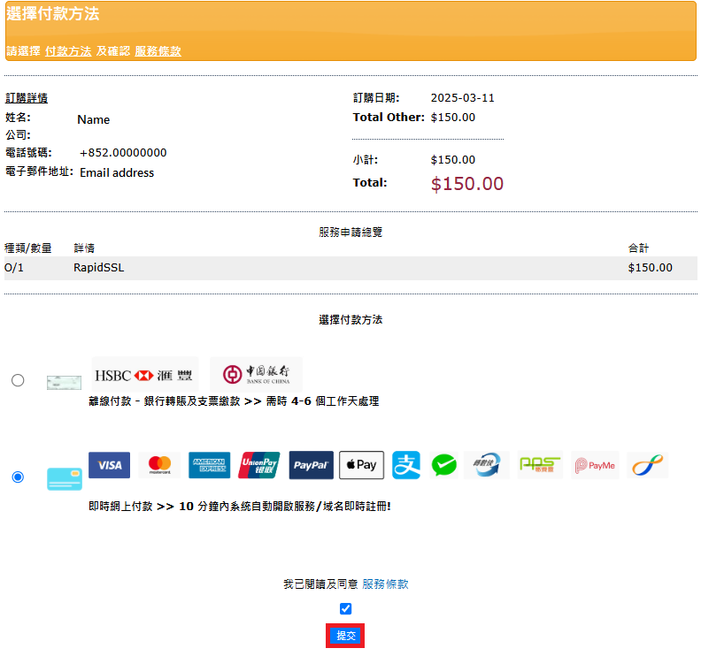
Task: Open the blue 服務條款 link near checkbox
Action: tap(385, 584)
